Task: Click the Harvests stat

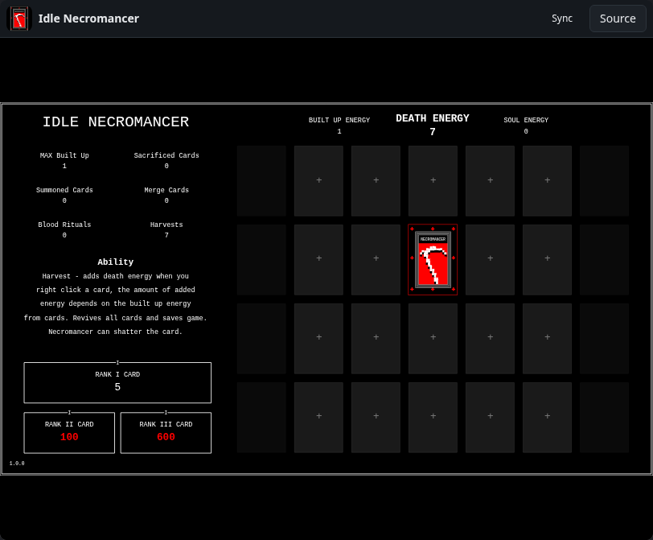Action: coord(166,229)
